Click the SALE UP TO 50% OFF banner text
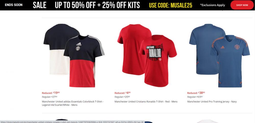255x123 pixels. pos(86,5)
